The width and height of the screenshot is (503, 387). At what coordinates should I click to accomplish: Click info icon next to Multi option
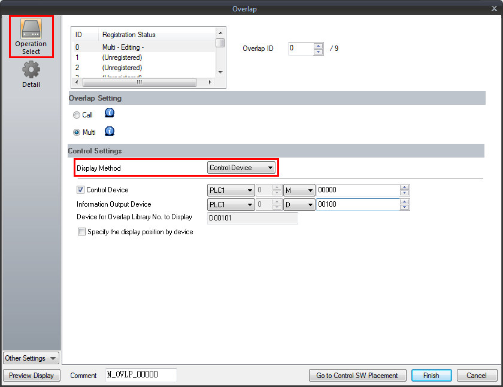click(x=110, y=131)
